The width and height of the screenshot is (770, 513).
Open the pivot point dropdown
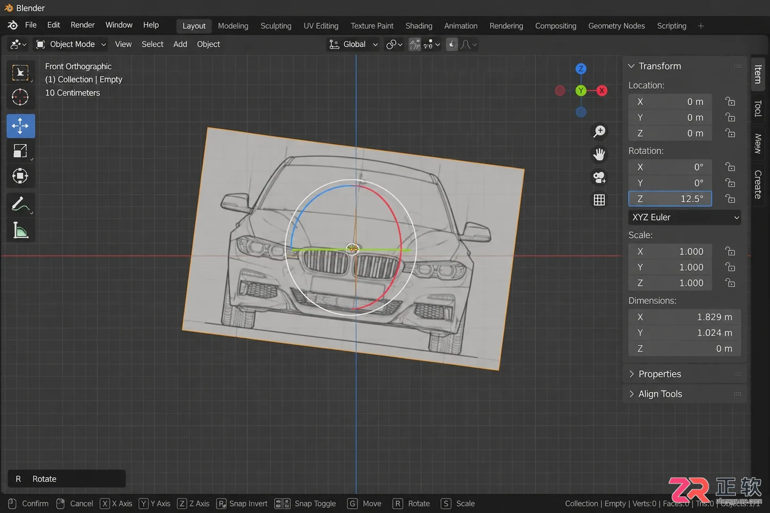(x=394, y=44)
